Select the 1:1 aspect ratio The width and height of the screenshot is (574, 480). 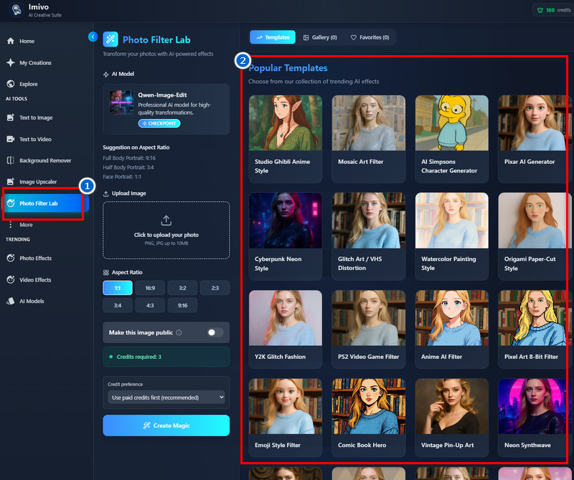(118, 288)
